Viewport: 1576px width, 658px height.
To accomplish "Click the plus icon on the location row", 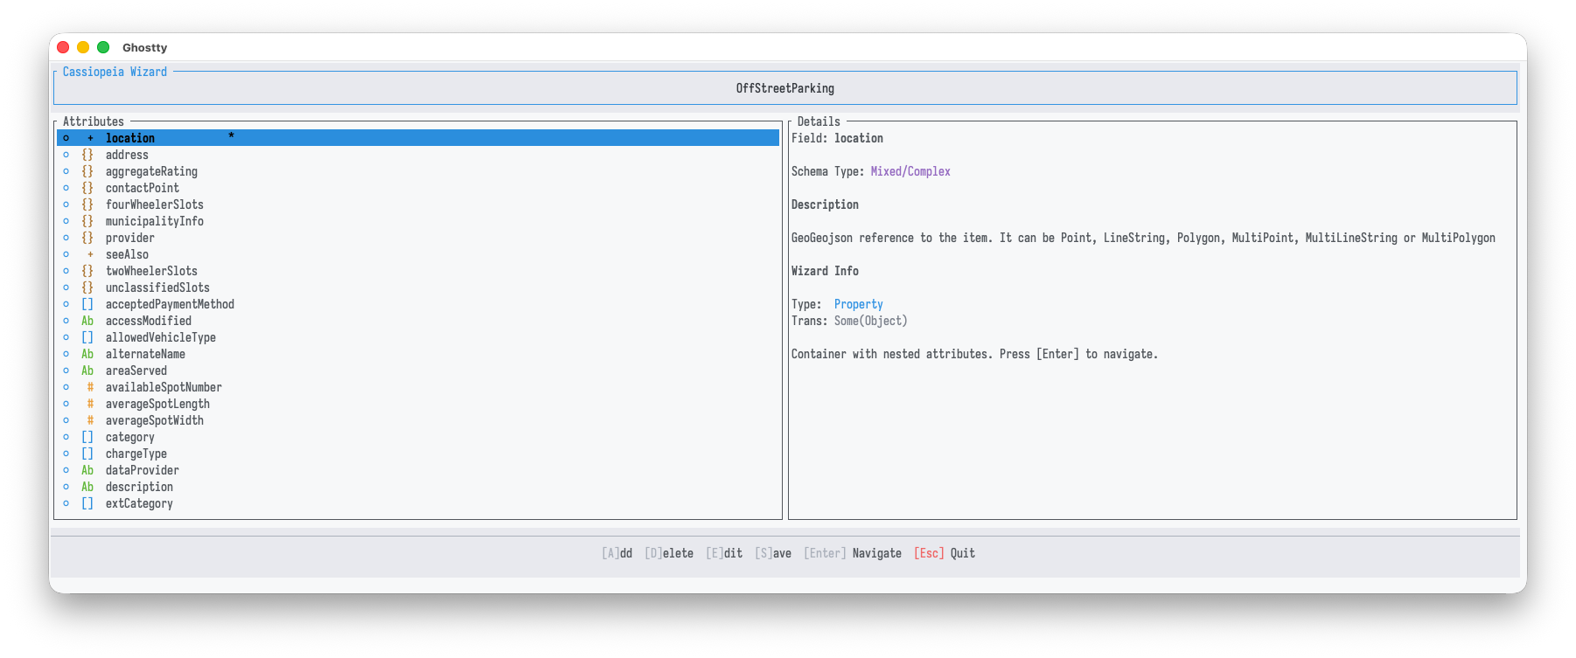I will click(90, 138).
